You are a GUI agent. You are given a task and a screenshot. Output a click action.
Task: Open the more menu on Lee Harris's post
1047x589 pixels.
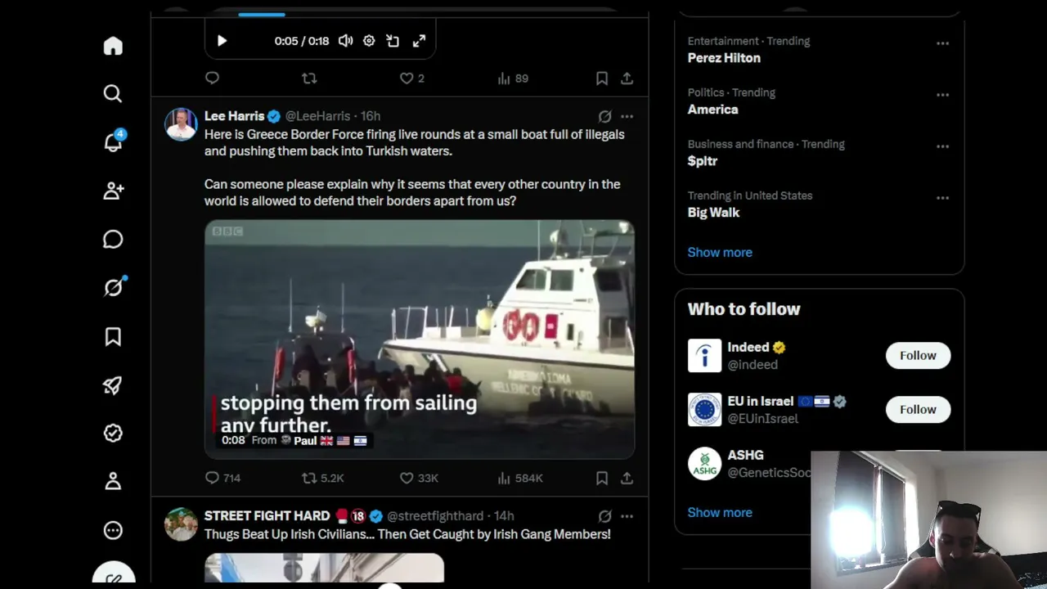tap(627, 116)
